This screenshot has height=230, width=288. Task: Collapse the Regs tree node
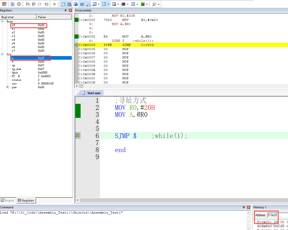click(2, 21)
